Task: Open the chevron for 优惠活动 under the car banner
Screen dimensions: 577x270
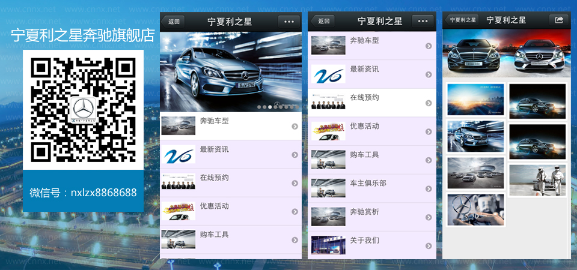Action: click(x=295, y=212)
